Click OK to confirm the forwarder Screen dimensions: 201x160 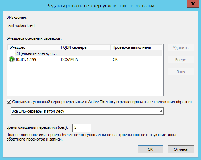pos(150,149)
